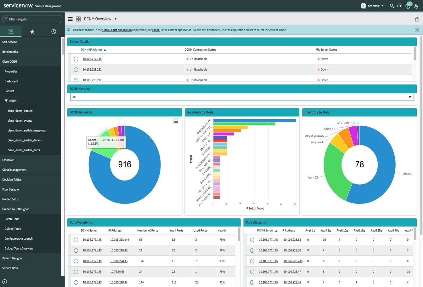Toggle the hamburger menu beside DCNM Overview
The image size is (423, 287).
[x=70, y=19]
